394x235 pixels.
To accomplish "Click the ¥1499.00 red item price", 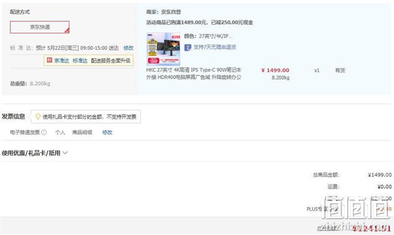I will pyautogui.click(x=275, y=70).
